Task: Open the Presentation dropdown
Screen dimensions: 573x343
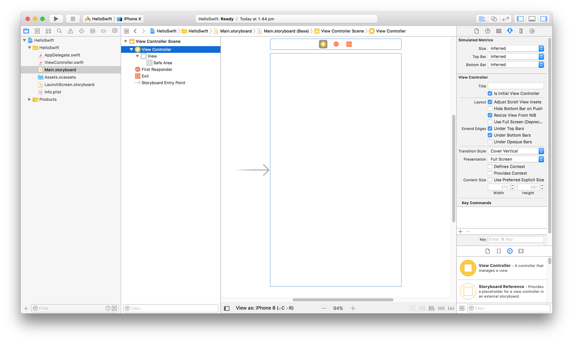Action: [516, 159]
